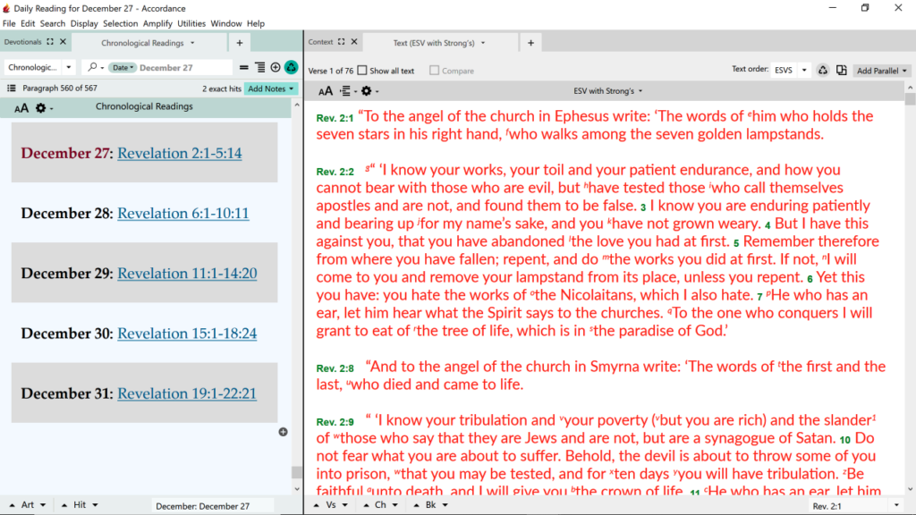Open the Rev. 2:1 reference dropdown arrow
Image resolution: width=916 pixels, height=515 pixels.
tap(896, 506)
